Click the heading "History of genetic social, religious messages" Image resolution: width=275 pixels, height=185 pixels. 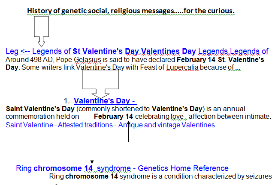point(130,10)
